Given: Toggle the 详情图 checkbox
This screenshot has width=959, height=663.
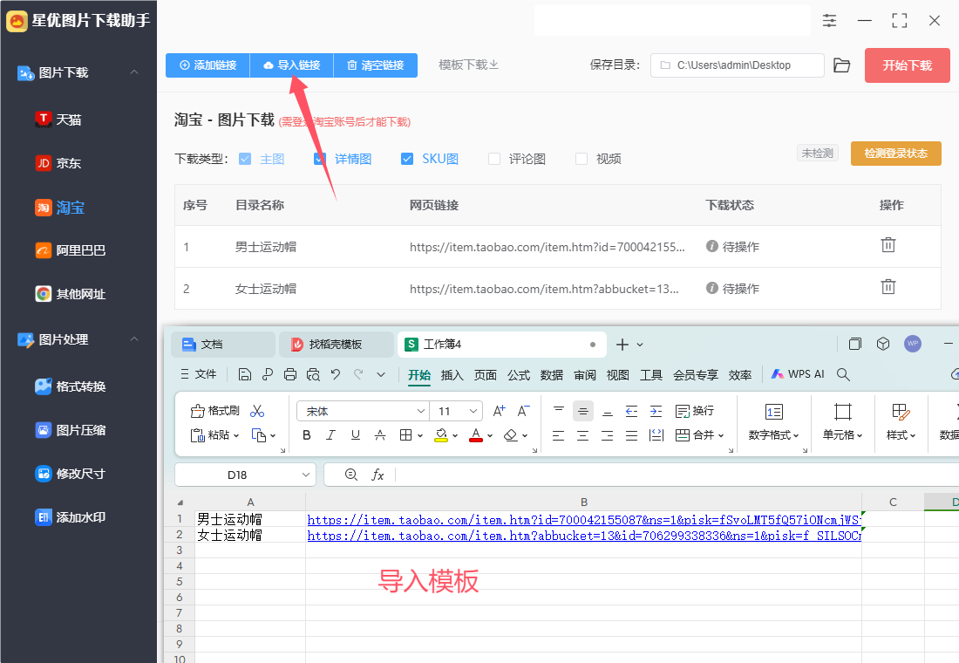Looking at the screenshot, I should pos(319,159).
